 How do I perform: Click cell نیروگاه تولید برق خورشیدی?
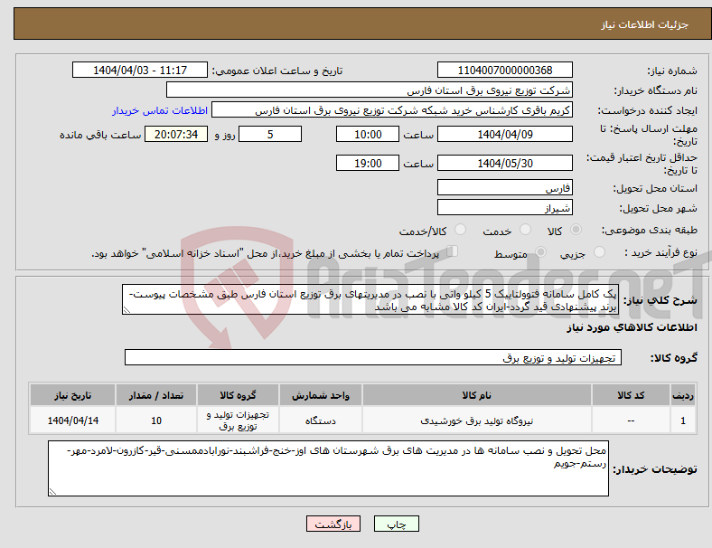477,420
